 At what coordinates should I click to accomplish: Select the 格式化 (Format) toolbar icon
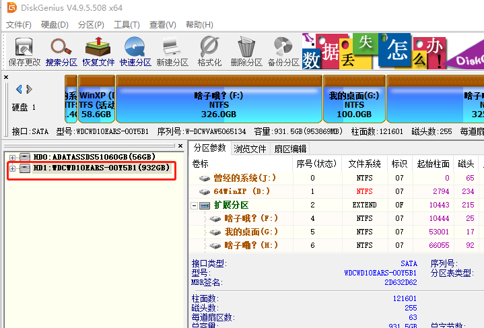[209, 51]
